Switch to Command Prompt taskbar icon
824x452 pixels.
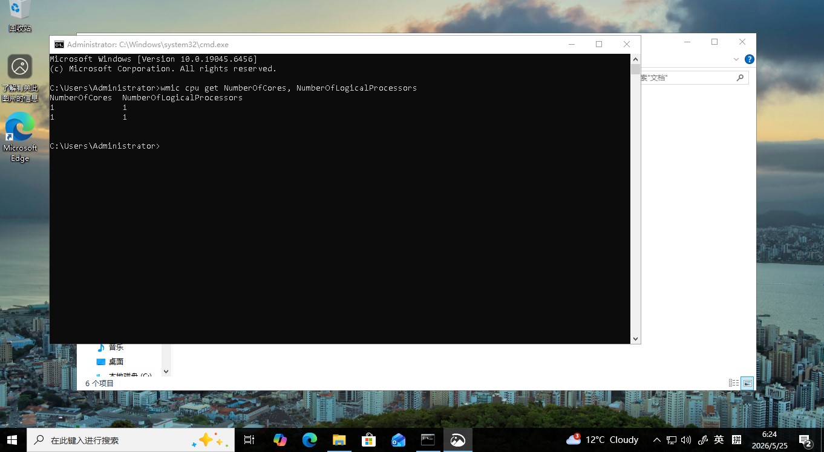tap(428, 440)
